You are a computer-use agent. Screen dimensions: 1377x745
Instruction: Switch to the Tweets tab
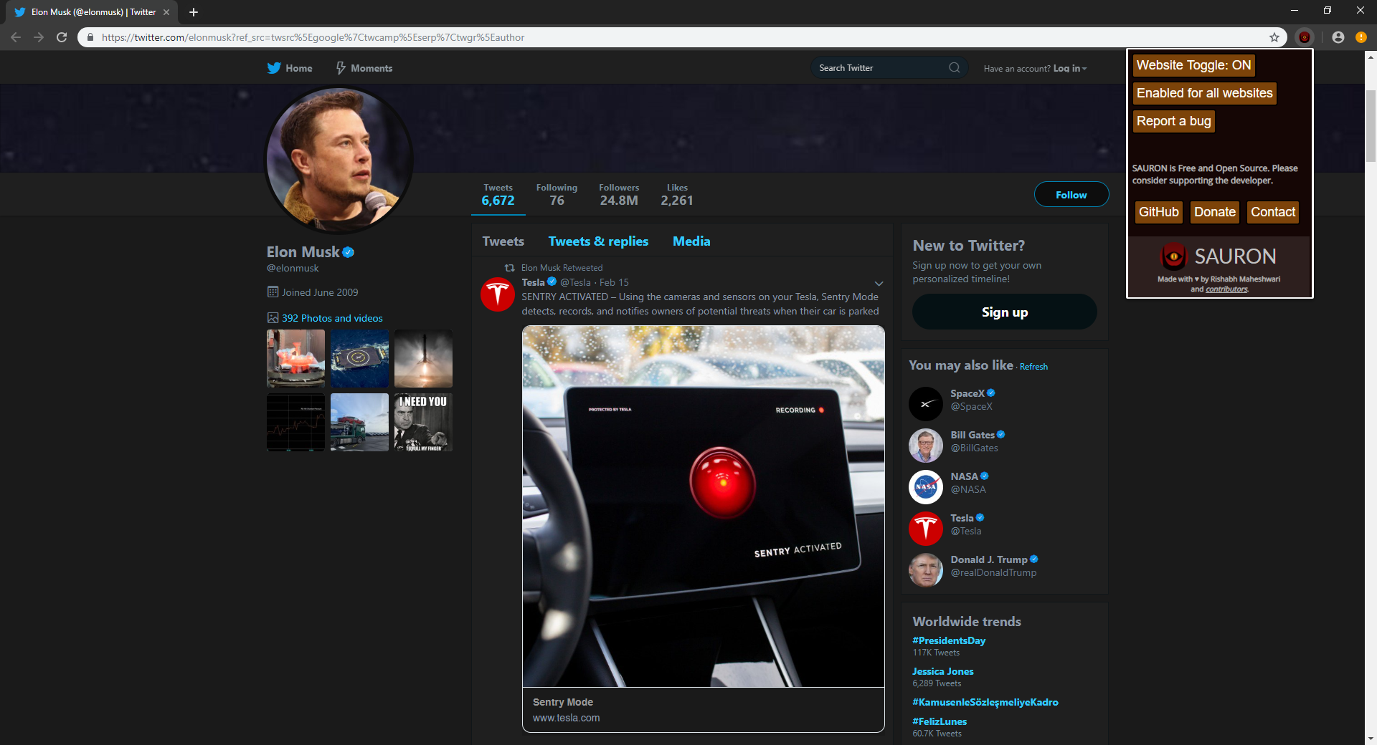tap(503, 241)
